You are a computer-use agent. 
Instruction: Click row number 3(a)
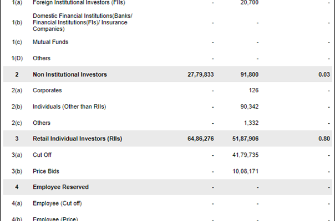pyautogui.click(x=17, y=155)
